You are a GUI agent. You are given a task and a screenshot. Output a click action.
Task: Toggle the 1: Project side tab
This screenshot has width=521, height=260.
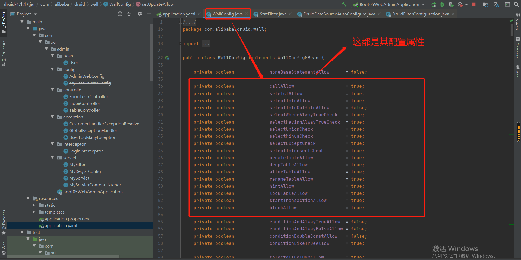4,23
